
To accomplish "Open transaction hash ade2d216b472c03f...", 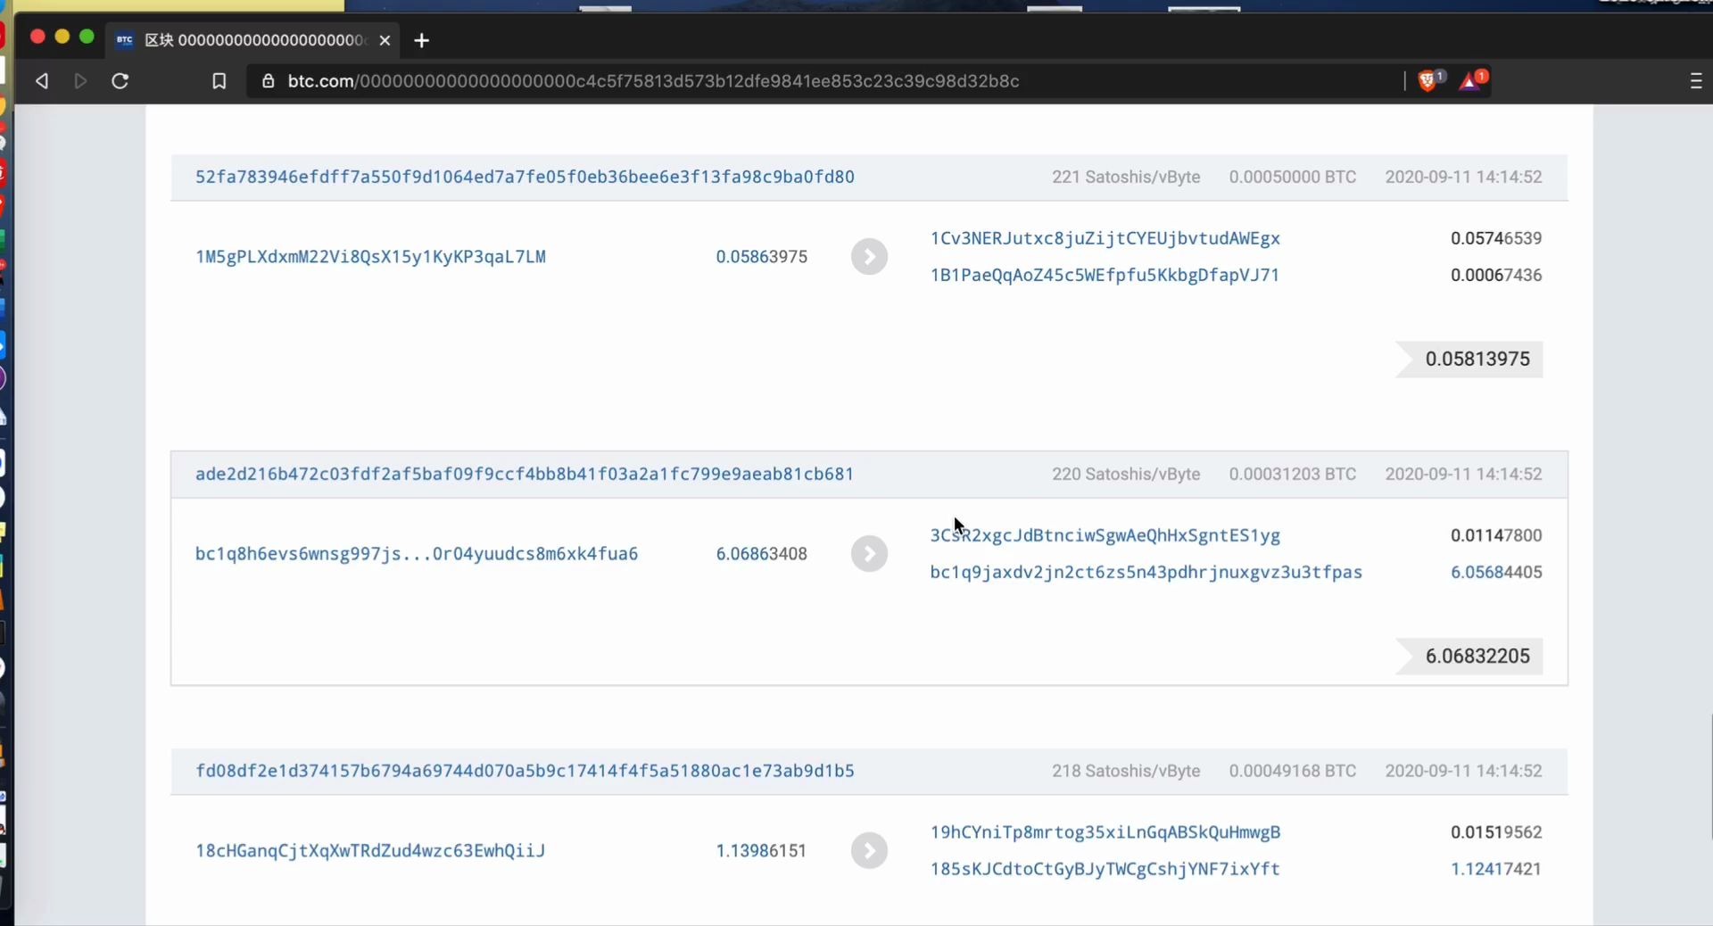I will point(525,474).
